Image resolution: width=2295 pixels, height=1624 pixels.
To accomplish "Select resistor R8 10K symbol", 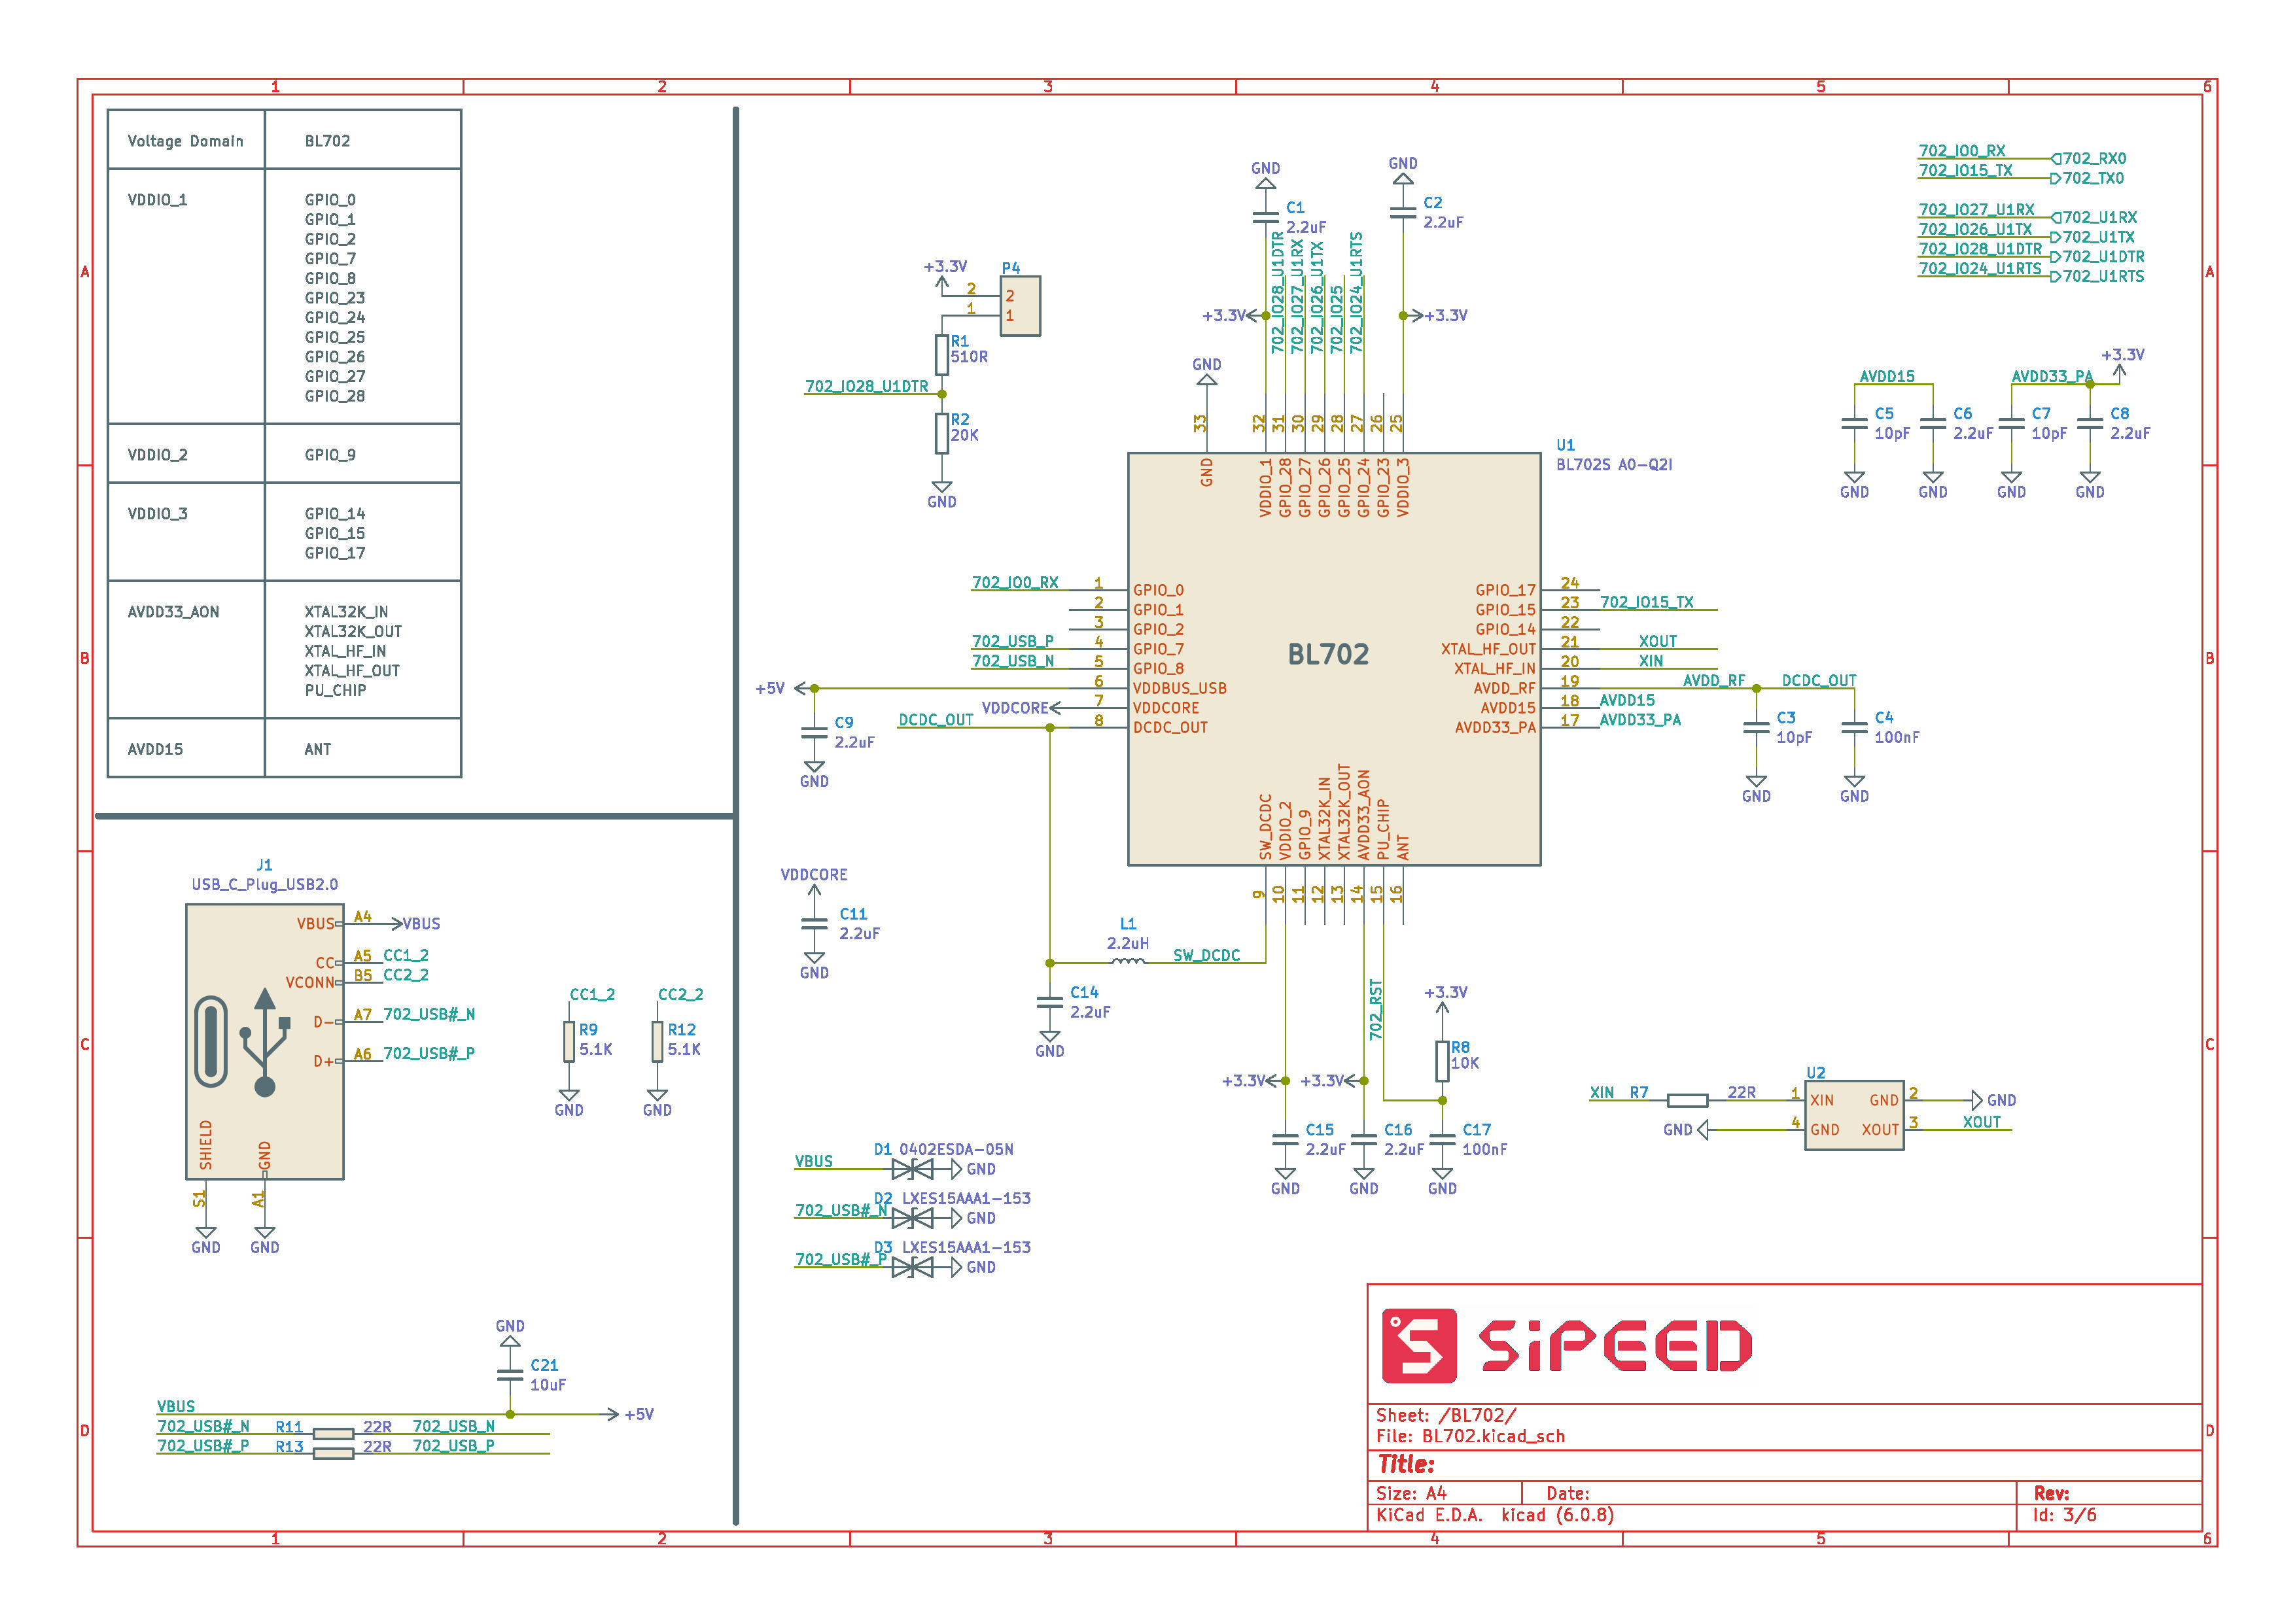I will [1442, 1061].
